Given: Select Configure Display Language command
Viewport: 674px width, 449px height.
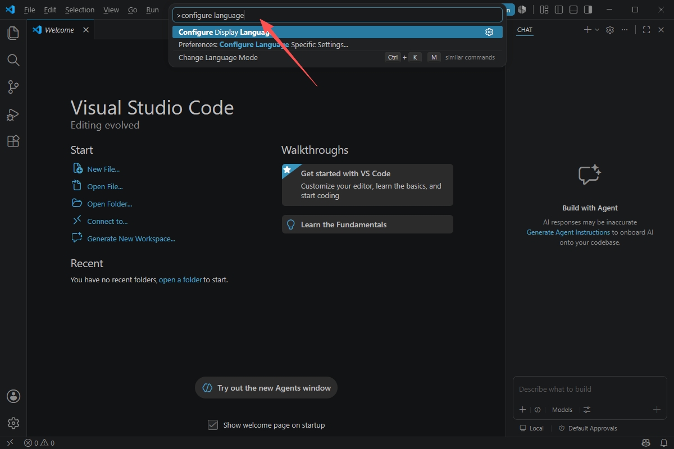Looking at the screenshot, I should click(x=338, y=32).
